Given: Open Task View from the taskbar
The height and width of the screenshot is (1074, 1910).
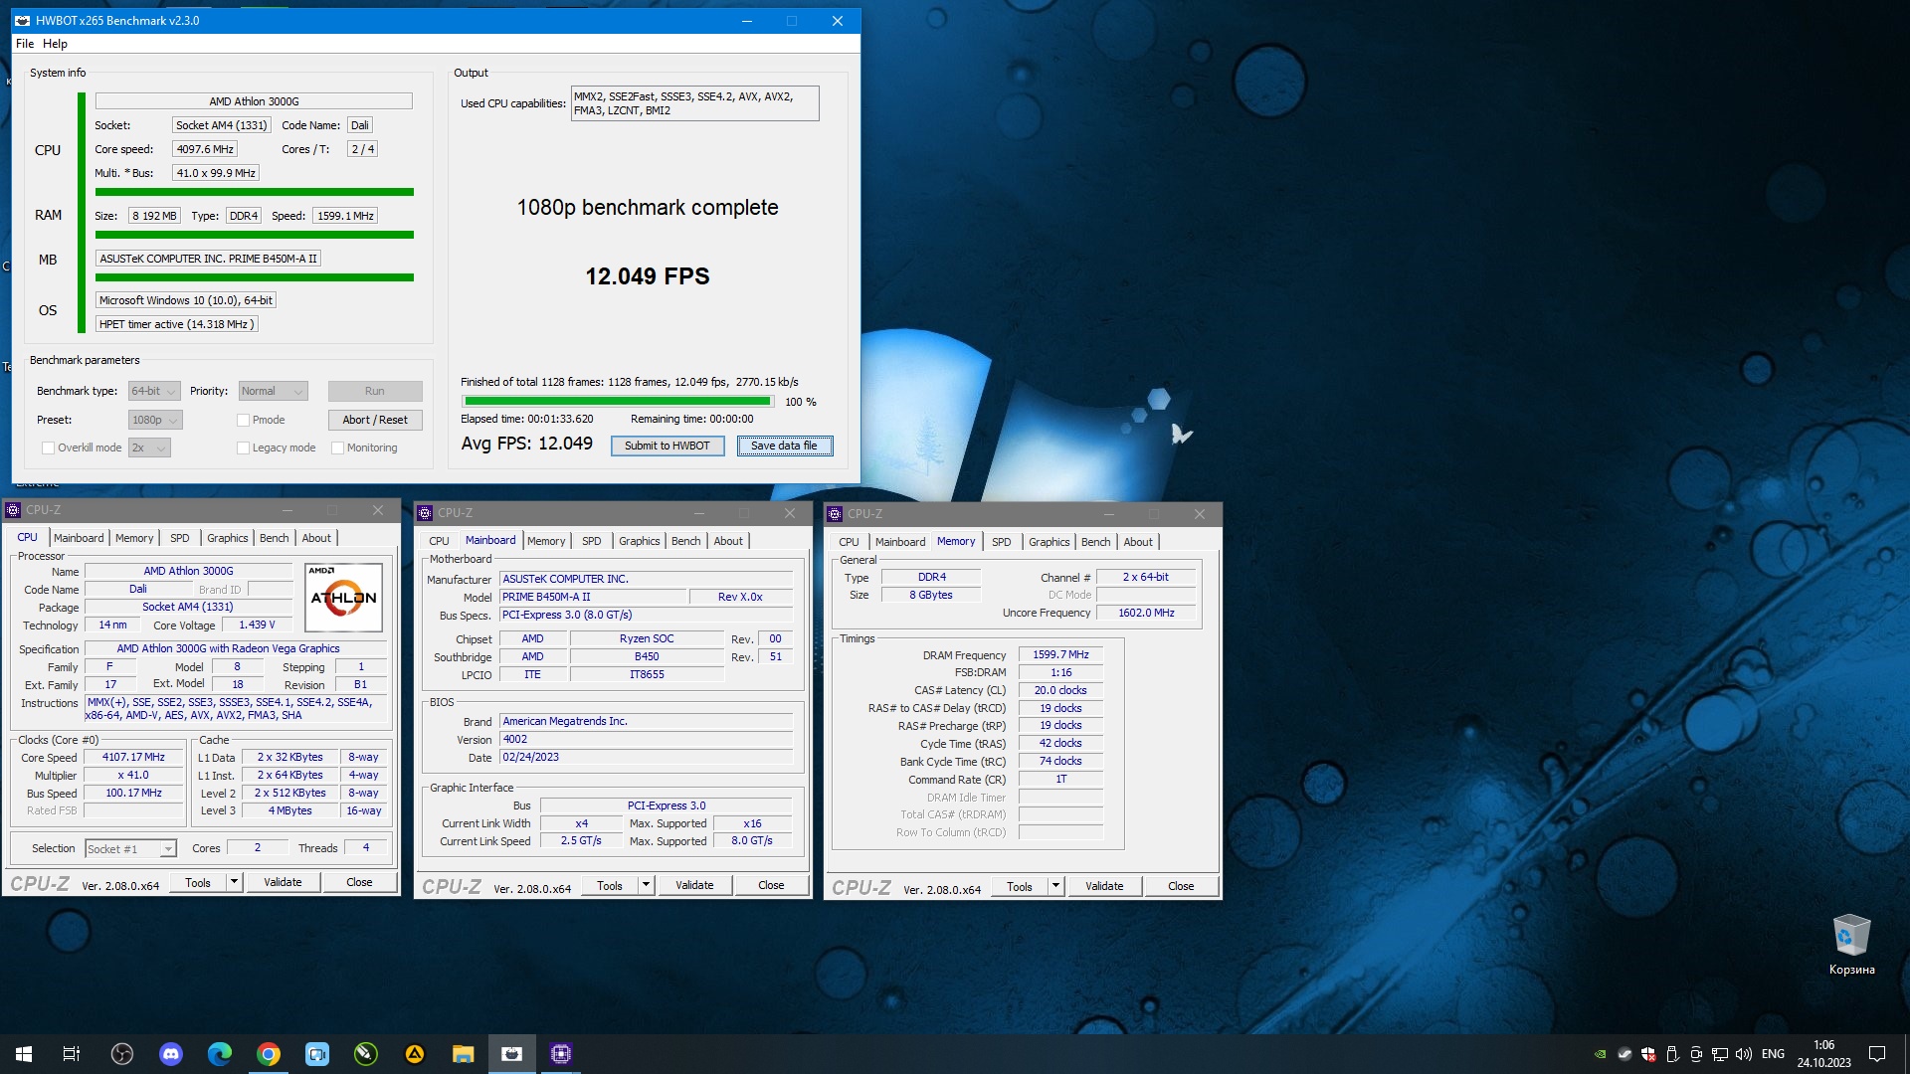Looking at the screenshot, I should [x=72, y=1054].
